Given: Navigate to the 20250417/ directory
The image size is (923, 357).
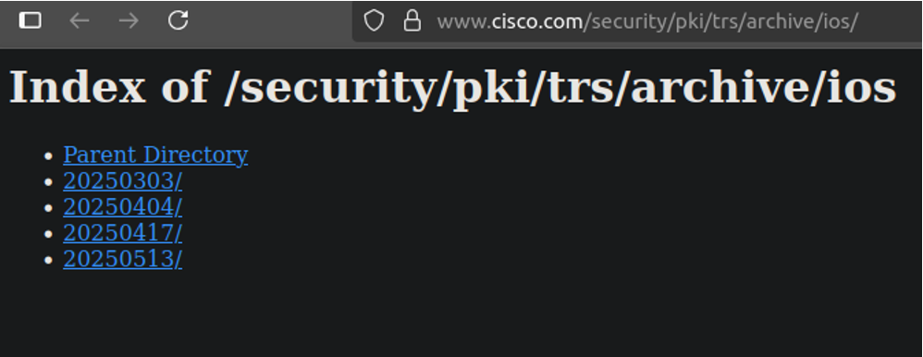Looking at the screenshot, I should 122,233.
